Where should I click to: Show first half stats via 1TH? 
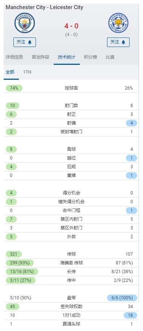tap(27, 72)
